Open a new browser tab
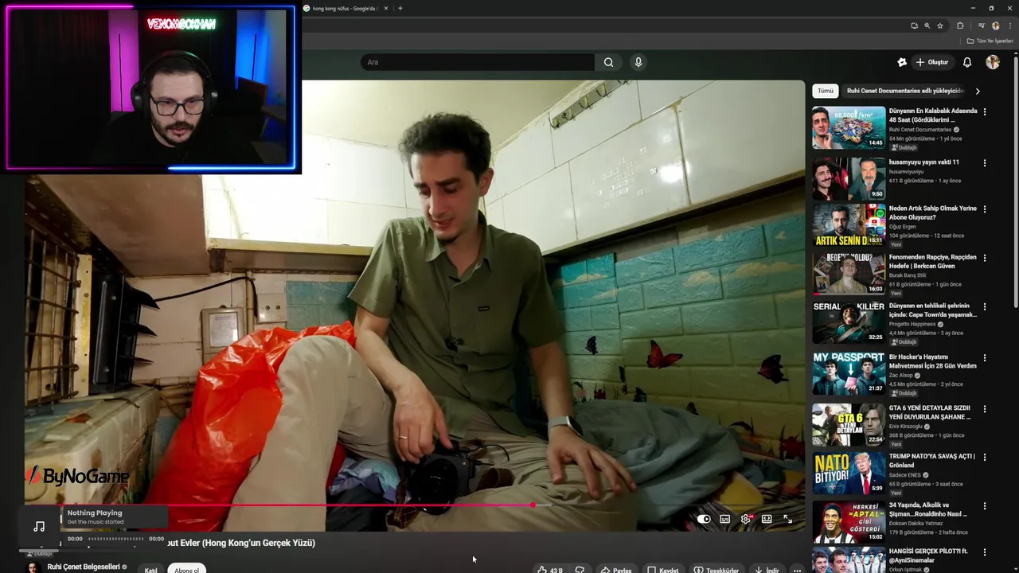The image size is (1019, 573). click(x=400, y=8)
